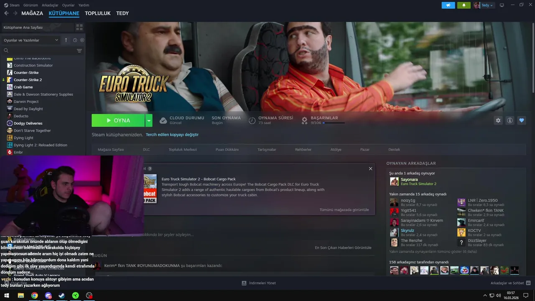Click the OYNAMA SÜRESİ clock icon
535x301 pixels.
click(252, 120)
